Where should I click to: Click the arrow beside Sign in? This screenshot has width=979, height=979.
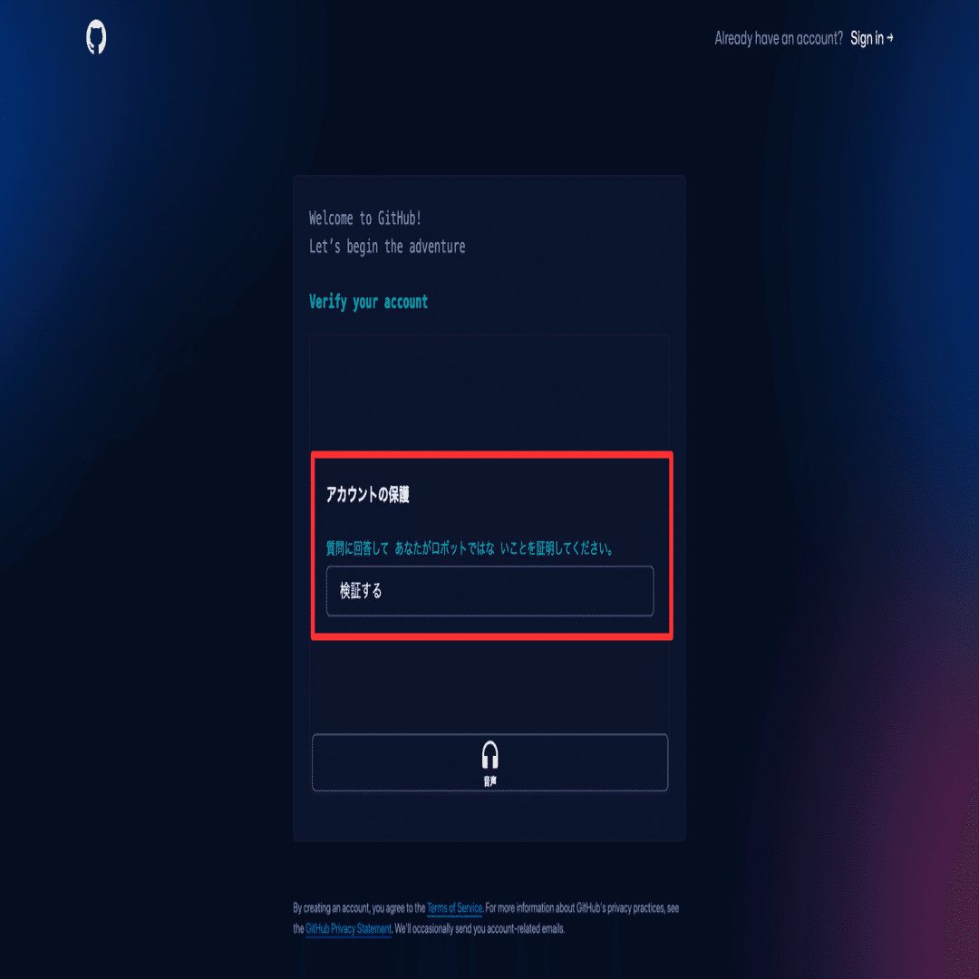[x=890, y=38]
